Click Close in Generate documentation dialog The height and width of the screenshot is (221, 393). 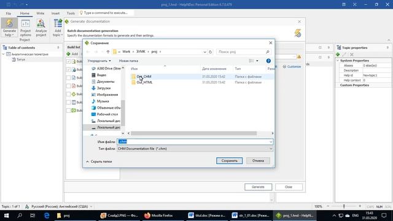[x=289, y=187]
